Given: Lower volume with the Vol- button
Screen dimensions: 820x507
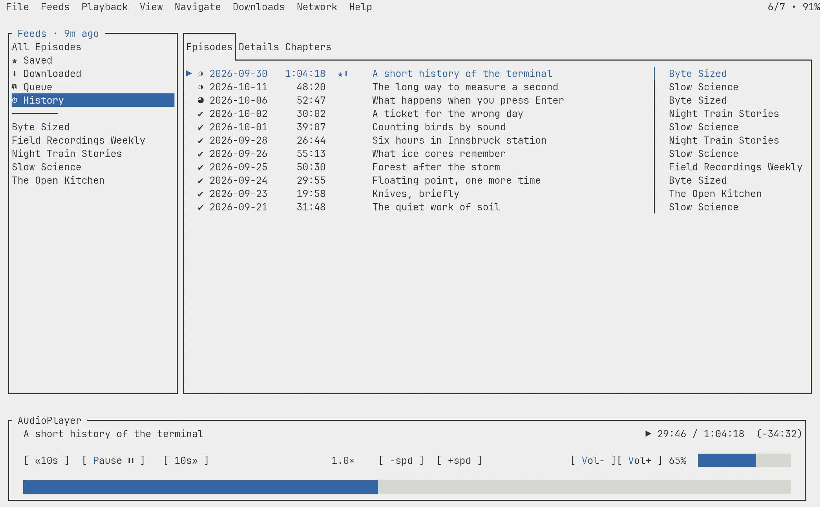Looking at the screenshot, I should (x=593, y=460).
